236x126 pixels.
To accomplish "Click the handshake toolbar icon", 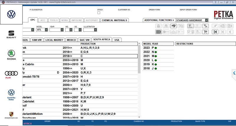I will (173, 26).
